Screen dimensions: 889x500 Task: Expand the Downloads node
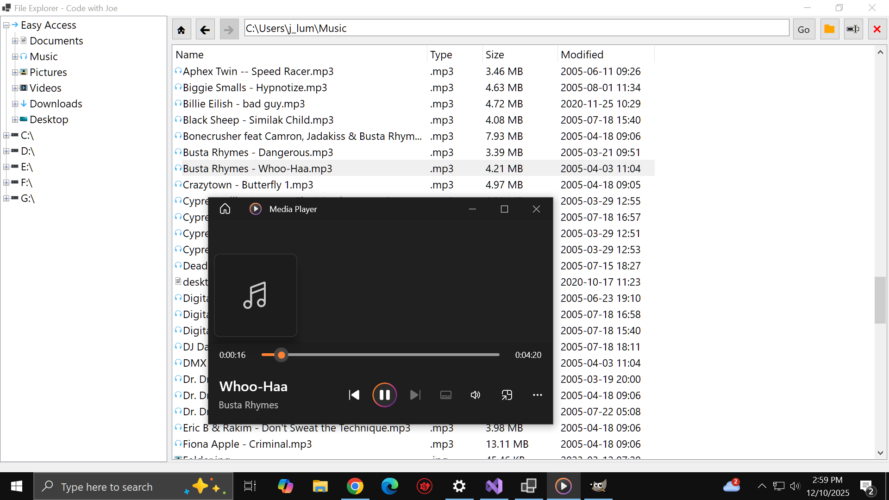click(x=14, y=104)
